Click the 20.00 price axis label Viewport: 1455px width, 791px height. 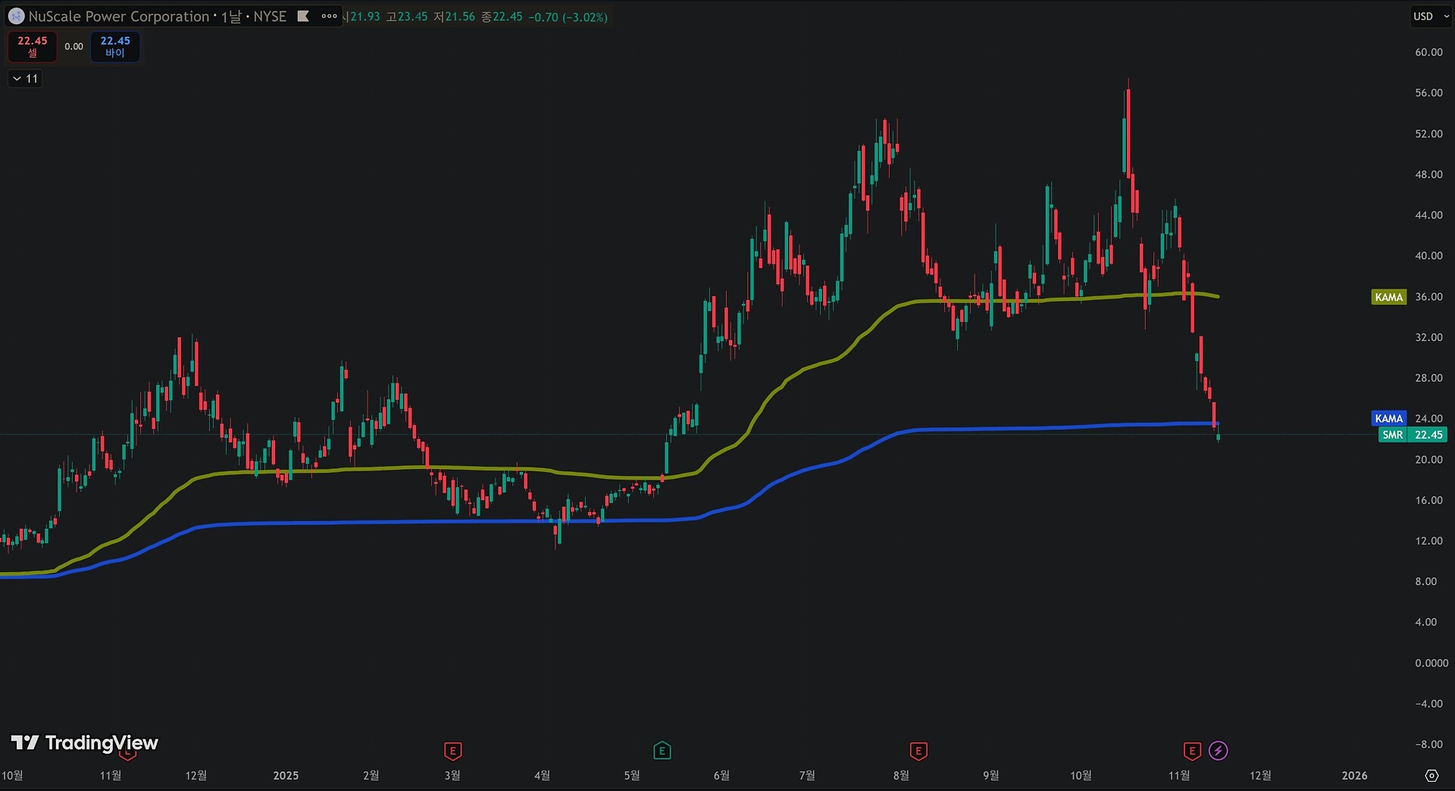(1428, 459)
